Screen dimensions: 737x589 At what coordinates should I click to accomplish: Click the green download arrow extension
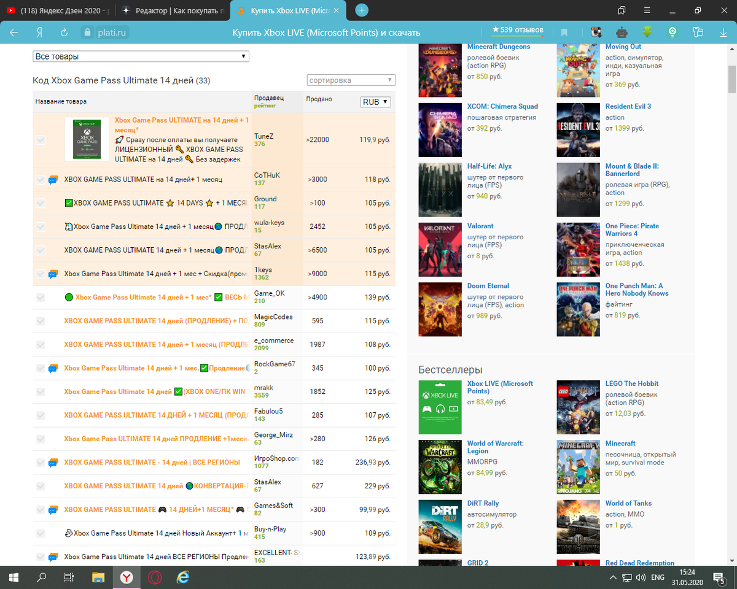[x=647, y=32]
